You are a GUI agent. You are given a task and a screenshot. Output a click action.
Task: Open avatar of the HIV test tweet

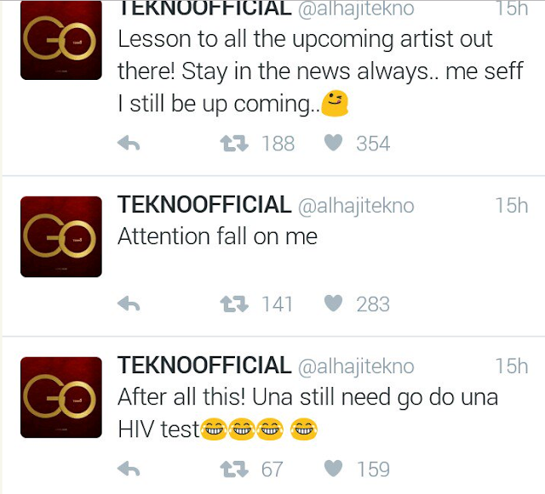(61, 397)
